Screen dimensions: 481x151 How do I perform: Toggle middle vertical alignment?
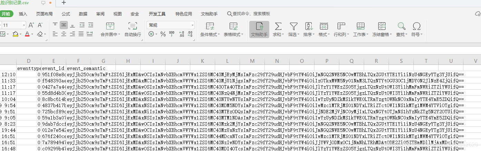pyautogui.click(x=64, y=25)
